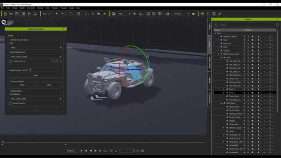Expand the Antenna_Base tree node

click(x=223, y=128)
